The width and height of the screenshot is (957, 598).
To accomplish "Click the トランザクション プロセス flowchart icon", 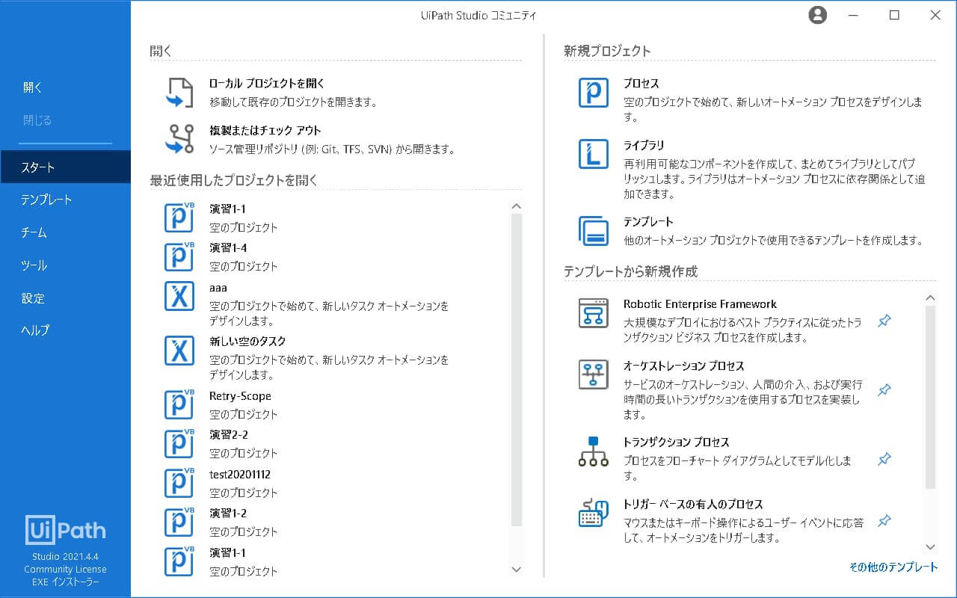I will (x=594, y=451).
